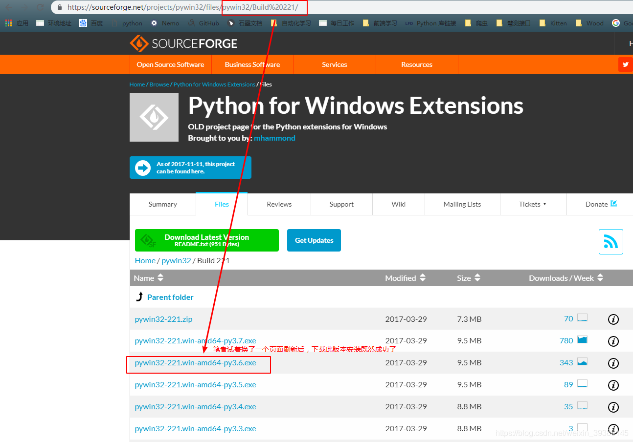Click the downloads chart icon for pywin32-221.zip
Viewport: 633px width, 442px height.
582,318
